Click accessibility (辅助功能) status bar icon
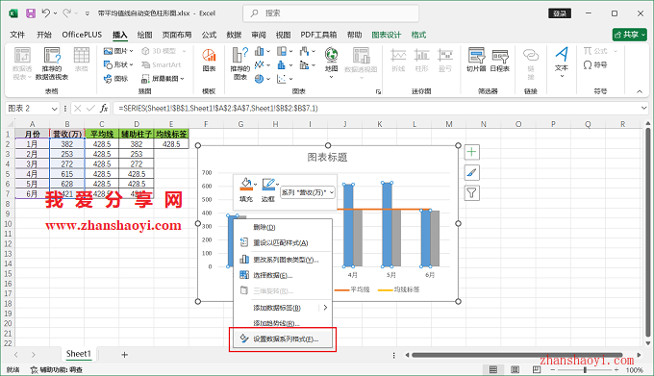Viewport: 654px width, 376px height. (35, 369)
